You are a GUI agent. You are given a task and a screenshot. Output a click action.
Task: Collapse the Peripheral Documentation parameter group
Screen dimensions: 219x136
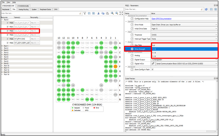(x=126, y=16)
